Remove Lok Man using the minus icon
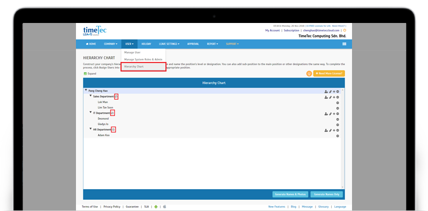The height and width of the screenshot is (211, 428). (338, 103)
